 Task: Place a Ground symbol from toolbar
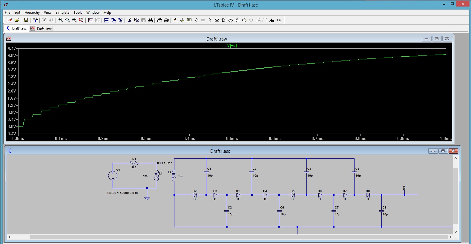point(182,20)
